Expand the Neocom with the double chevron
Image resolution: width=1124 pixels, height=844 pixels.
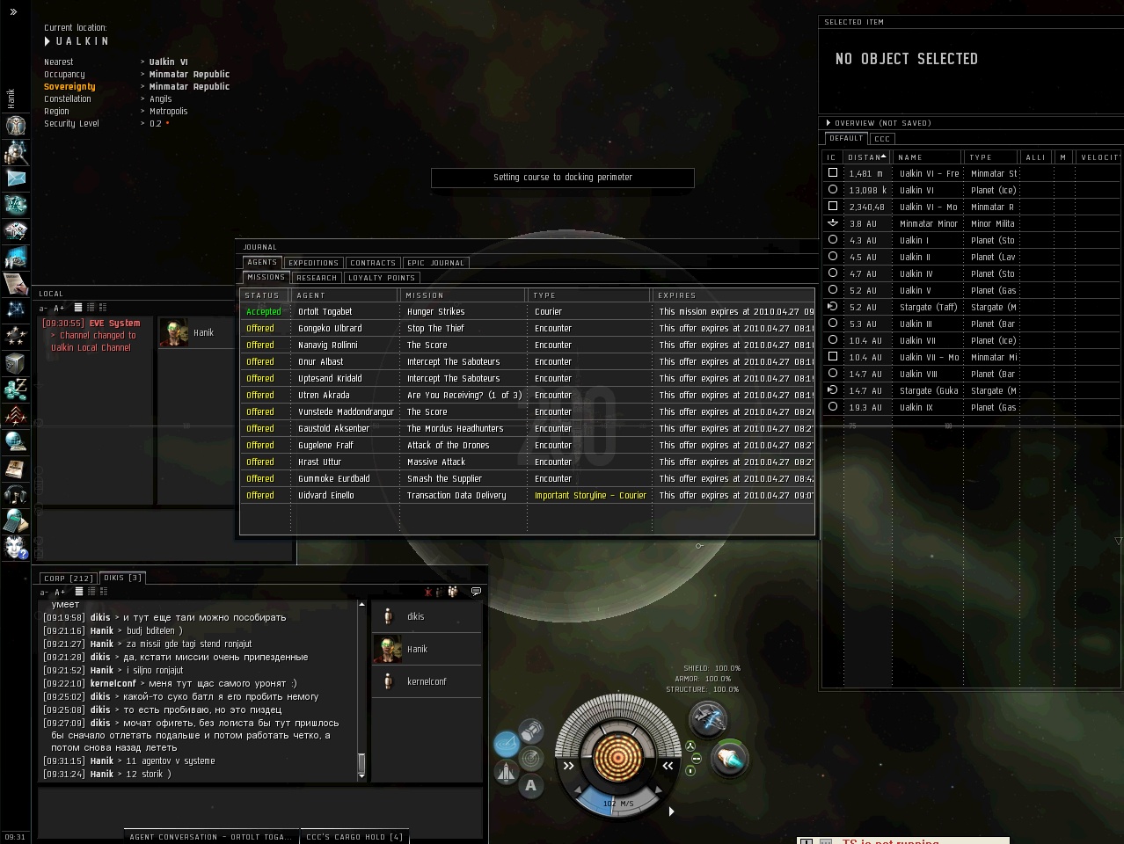(x=13, y=11)
